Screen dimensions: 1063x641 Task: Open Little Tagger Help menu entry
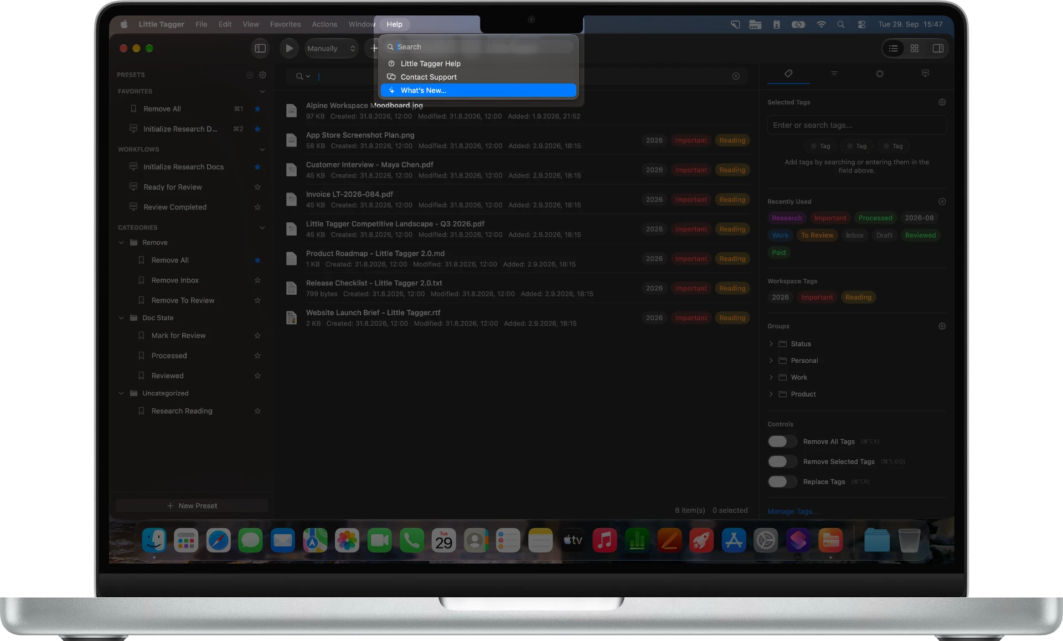478,64
